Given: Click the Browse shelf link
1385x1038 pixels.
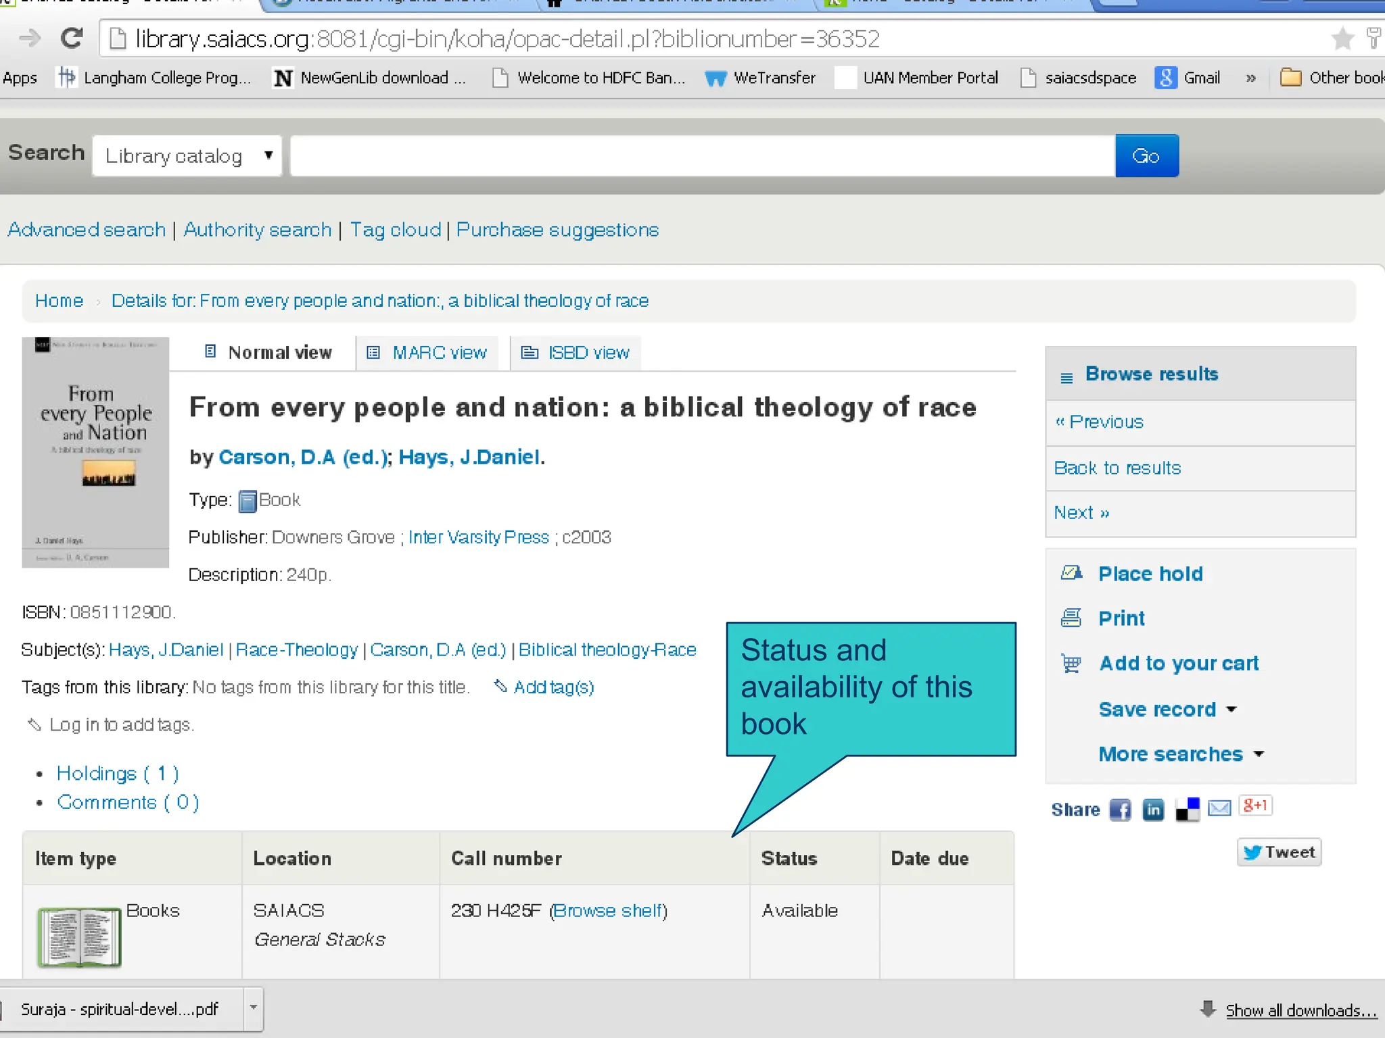Looking at the screenshot, I should pyautogui.click(x=609, y=911).
